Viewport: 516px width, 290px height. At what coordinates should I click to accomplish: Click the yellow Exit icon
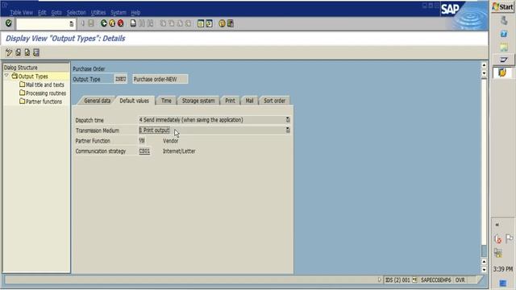click(112, 23)
